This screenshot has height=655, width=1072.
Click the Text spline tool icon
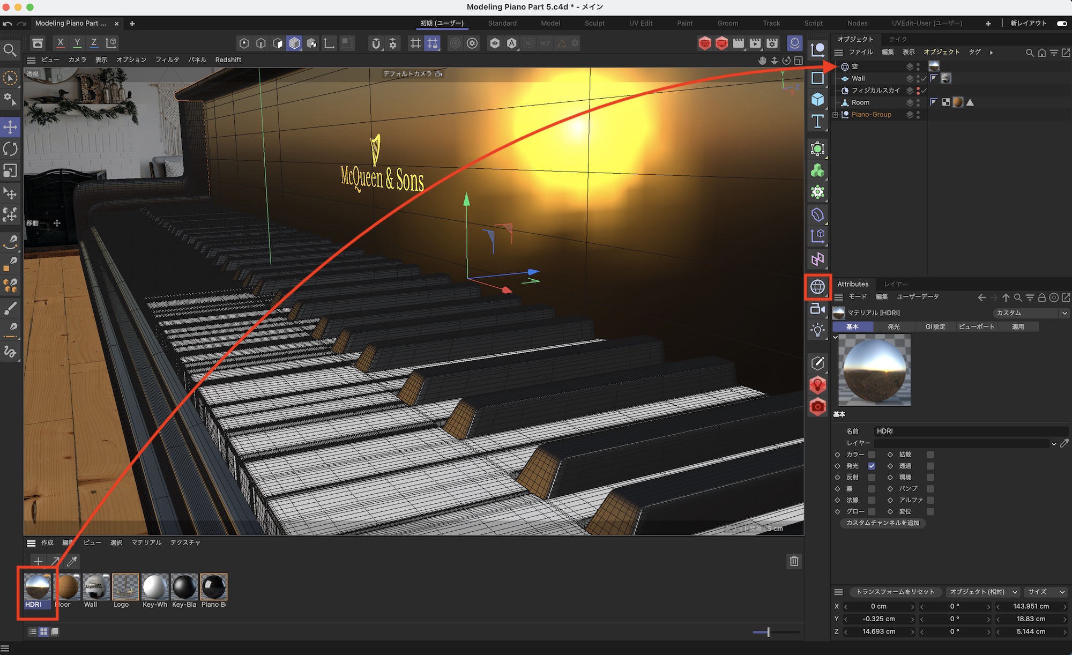tap(817, 122)
